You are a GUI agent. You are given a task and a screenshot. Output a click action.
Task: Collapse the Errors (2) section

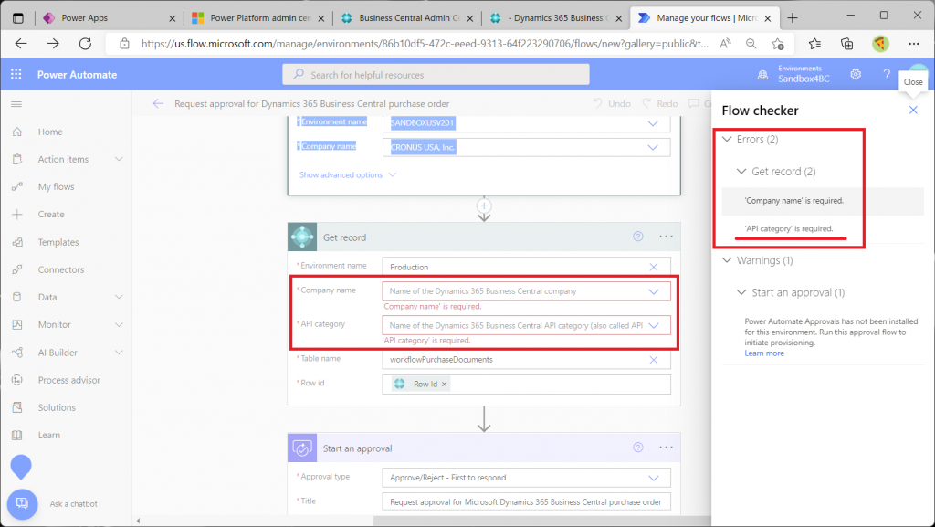point(727,140)
